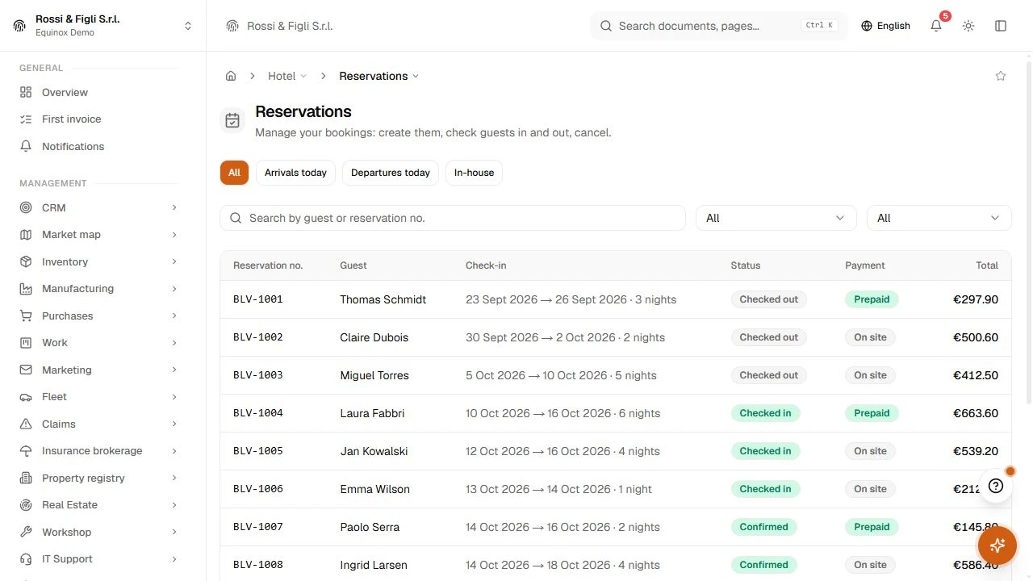Click the Purchases cart icon
The height and width of the screenshot is (581, 1033).
[26, 316]
